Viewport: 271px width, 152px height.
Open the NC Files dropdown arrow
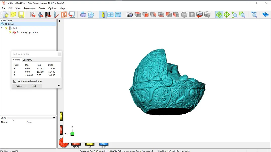click(54, 118)
